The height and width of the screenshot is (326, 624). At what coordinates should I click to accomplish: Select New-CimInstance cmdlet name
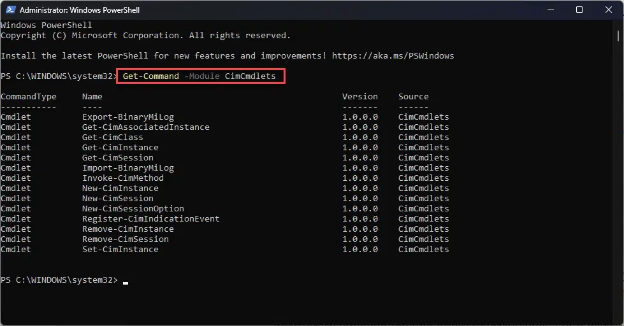point(120,188)
